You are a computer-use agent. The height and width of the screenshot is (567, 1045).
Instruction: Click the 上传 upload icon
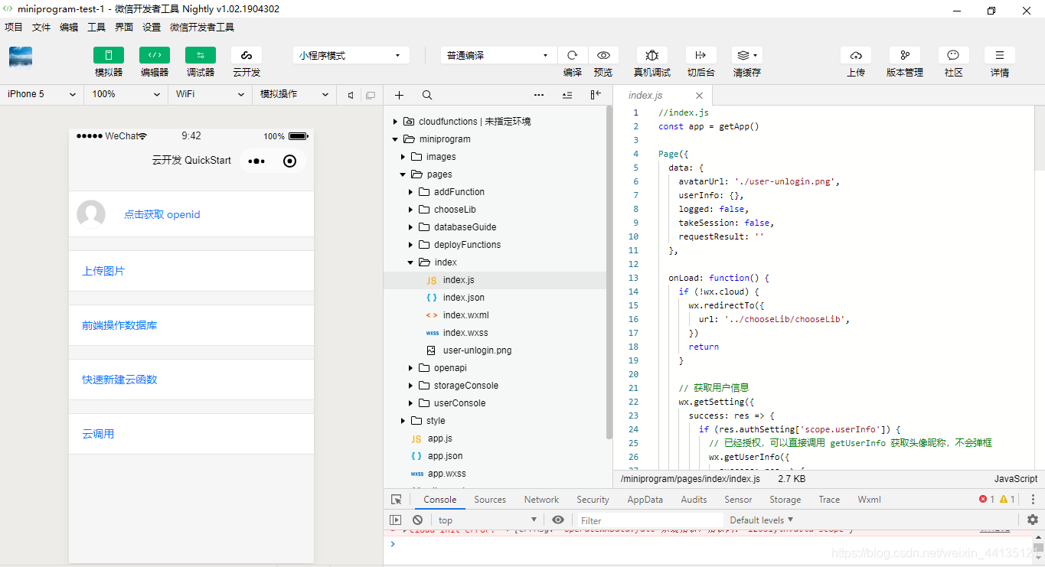point(856,55)
